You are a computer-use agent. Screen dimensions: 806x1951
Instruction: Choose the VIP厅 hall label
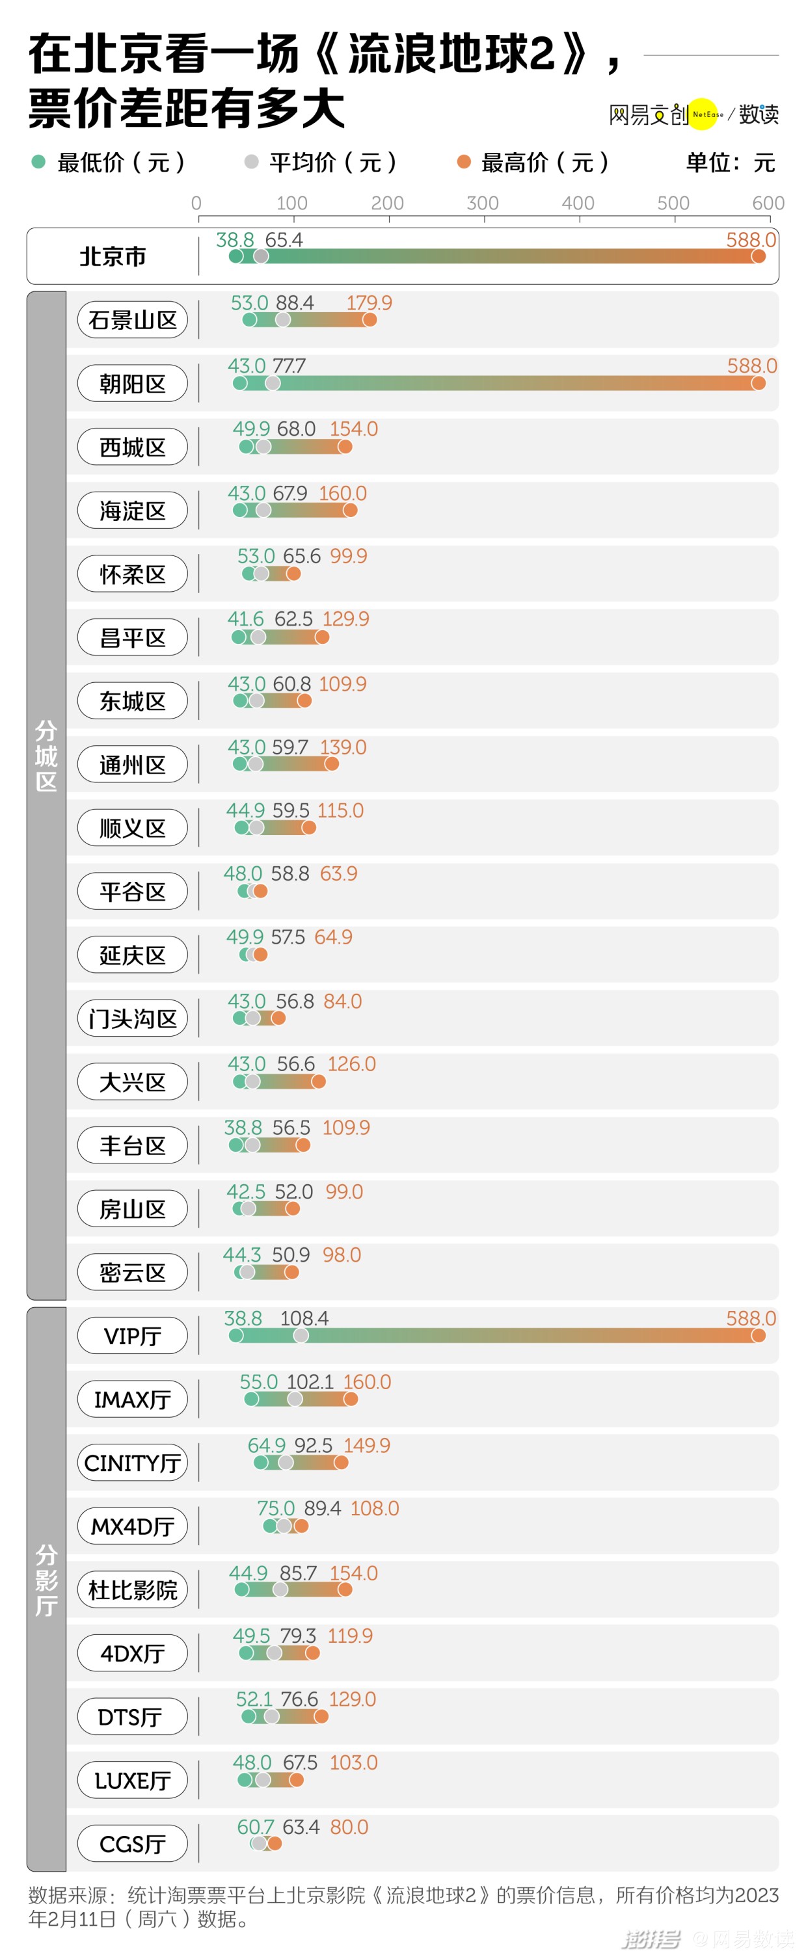(133, 1335)
